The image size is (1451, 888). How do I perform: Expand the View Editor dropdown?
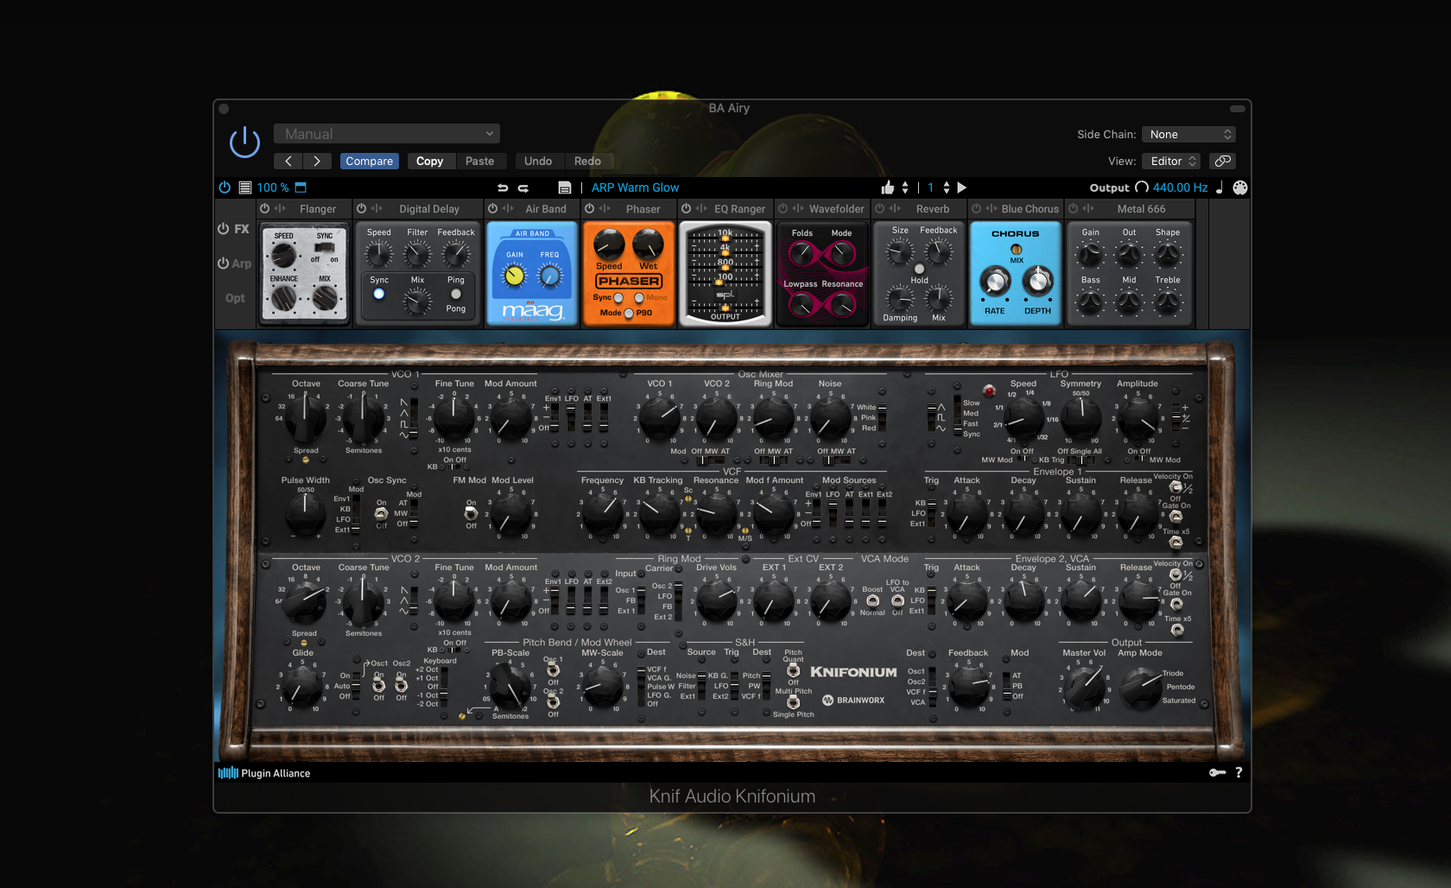(x=1172, y=162)
